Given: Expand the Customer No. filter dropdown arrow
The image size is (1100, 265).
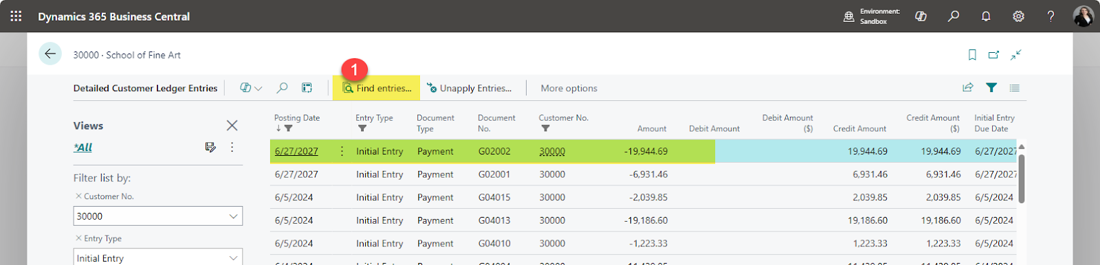Looking at the screenshot, I should (234, 216).
